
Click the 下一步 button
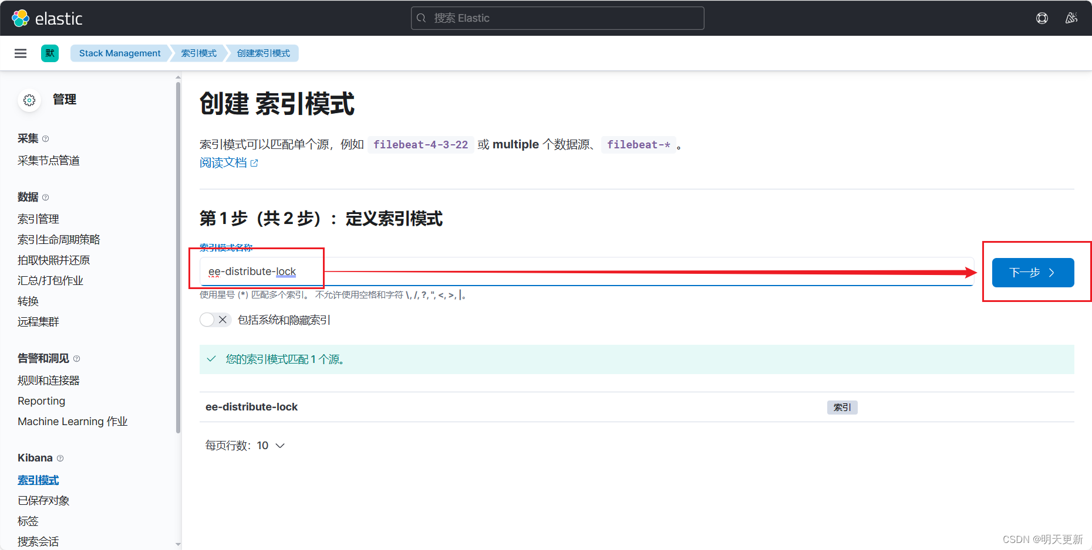tap(1033, 272)
